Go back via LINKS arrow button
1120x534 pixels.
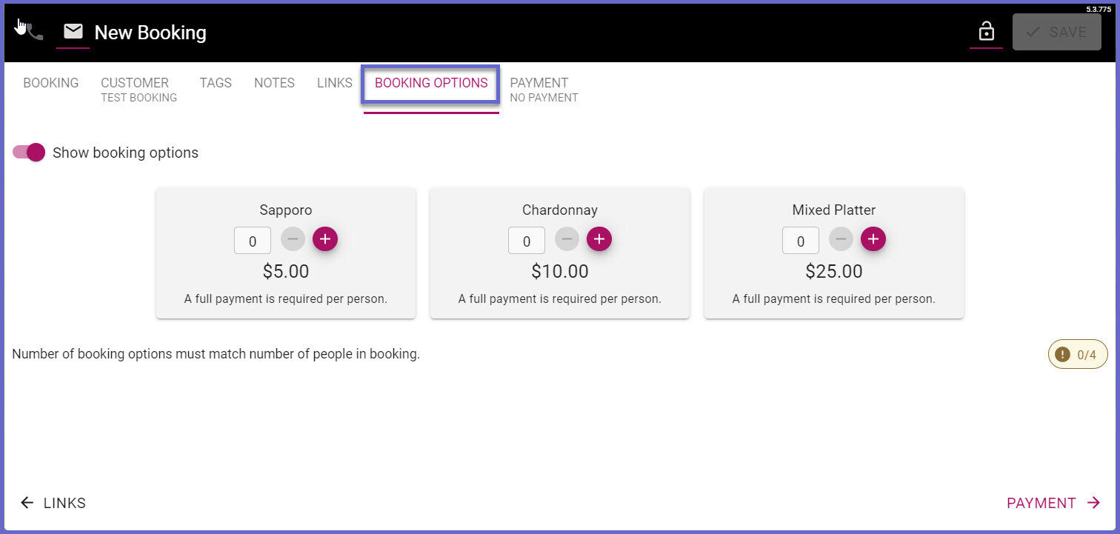[x=53, y=503]
